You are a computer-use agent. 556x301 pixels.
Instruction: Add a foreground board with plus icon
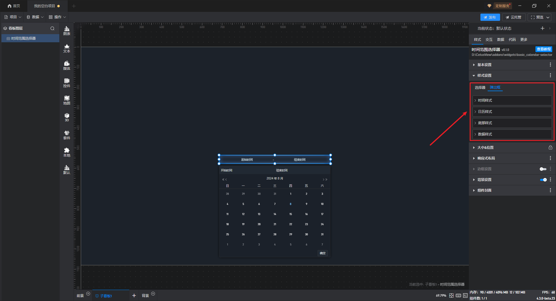pos(88,294)
